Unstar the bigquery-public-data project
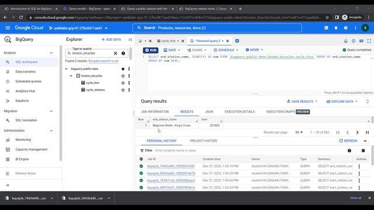 [123, 69]
